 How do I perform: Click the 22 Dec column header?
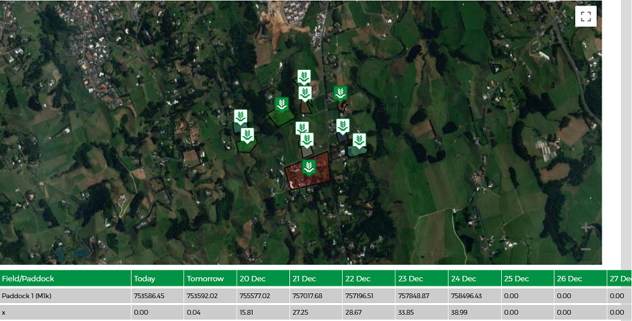pyautogui.click(x=369, y=279)
